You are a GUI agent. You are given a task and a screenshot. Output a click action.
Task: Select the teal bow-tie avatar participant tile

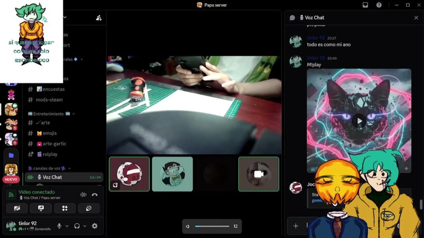tap(172, 174)
